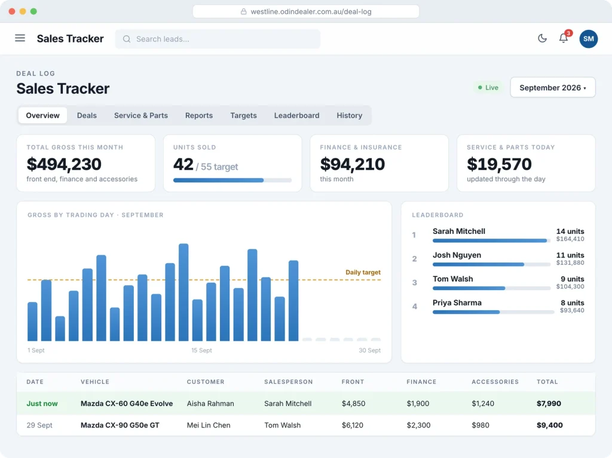Go to the Targets tab

click(243, 115)
